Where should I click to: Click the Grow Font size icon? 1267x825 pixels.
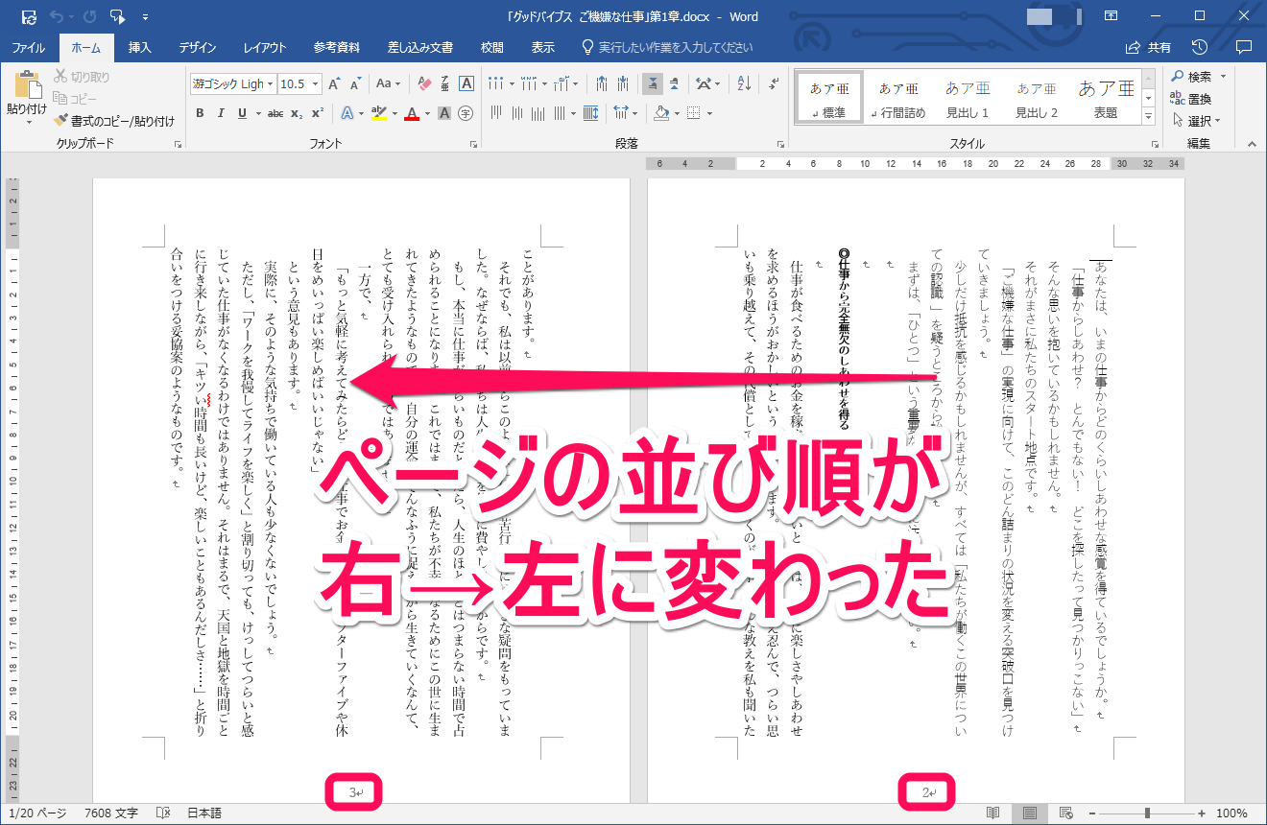(x=334, y=84)
